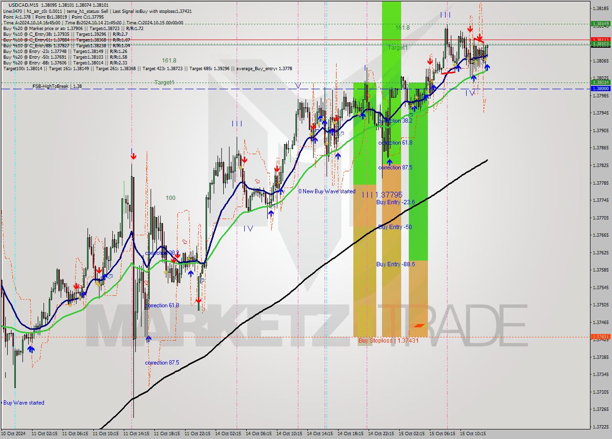The width and height of the screenshot is (612, 439).
Task: Click the Point A:1.378 info line
Action: 53,17
